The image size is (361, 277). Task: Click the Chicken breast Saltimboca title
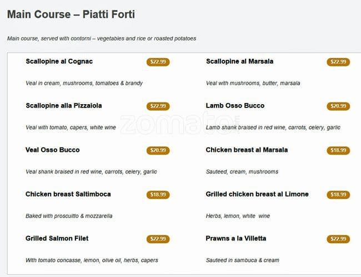coord(68,194)
